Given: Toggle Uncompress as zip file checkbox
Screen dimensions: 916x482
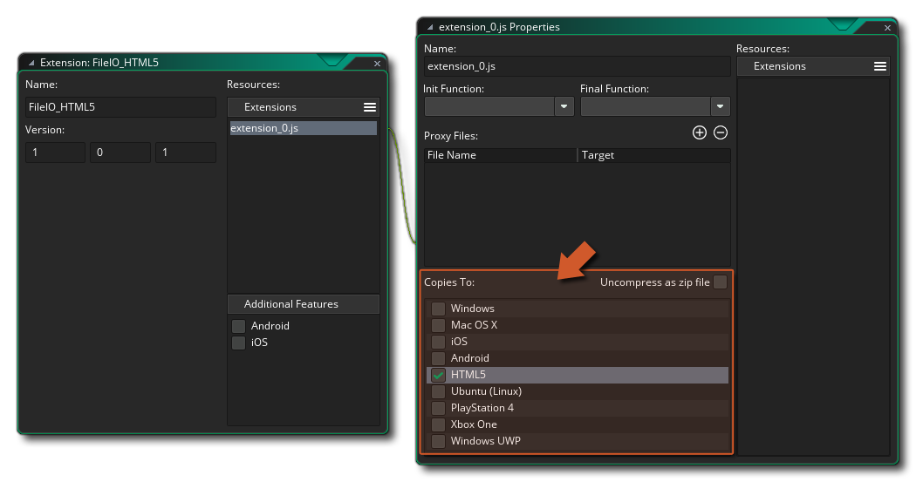Looking at the screenshot, I should coord(720,282).
